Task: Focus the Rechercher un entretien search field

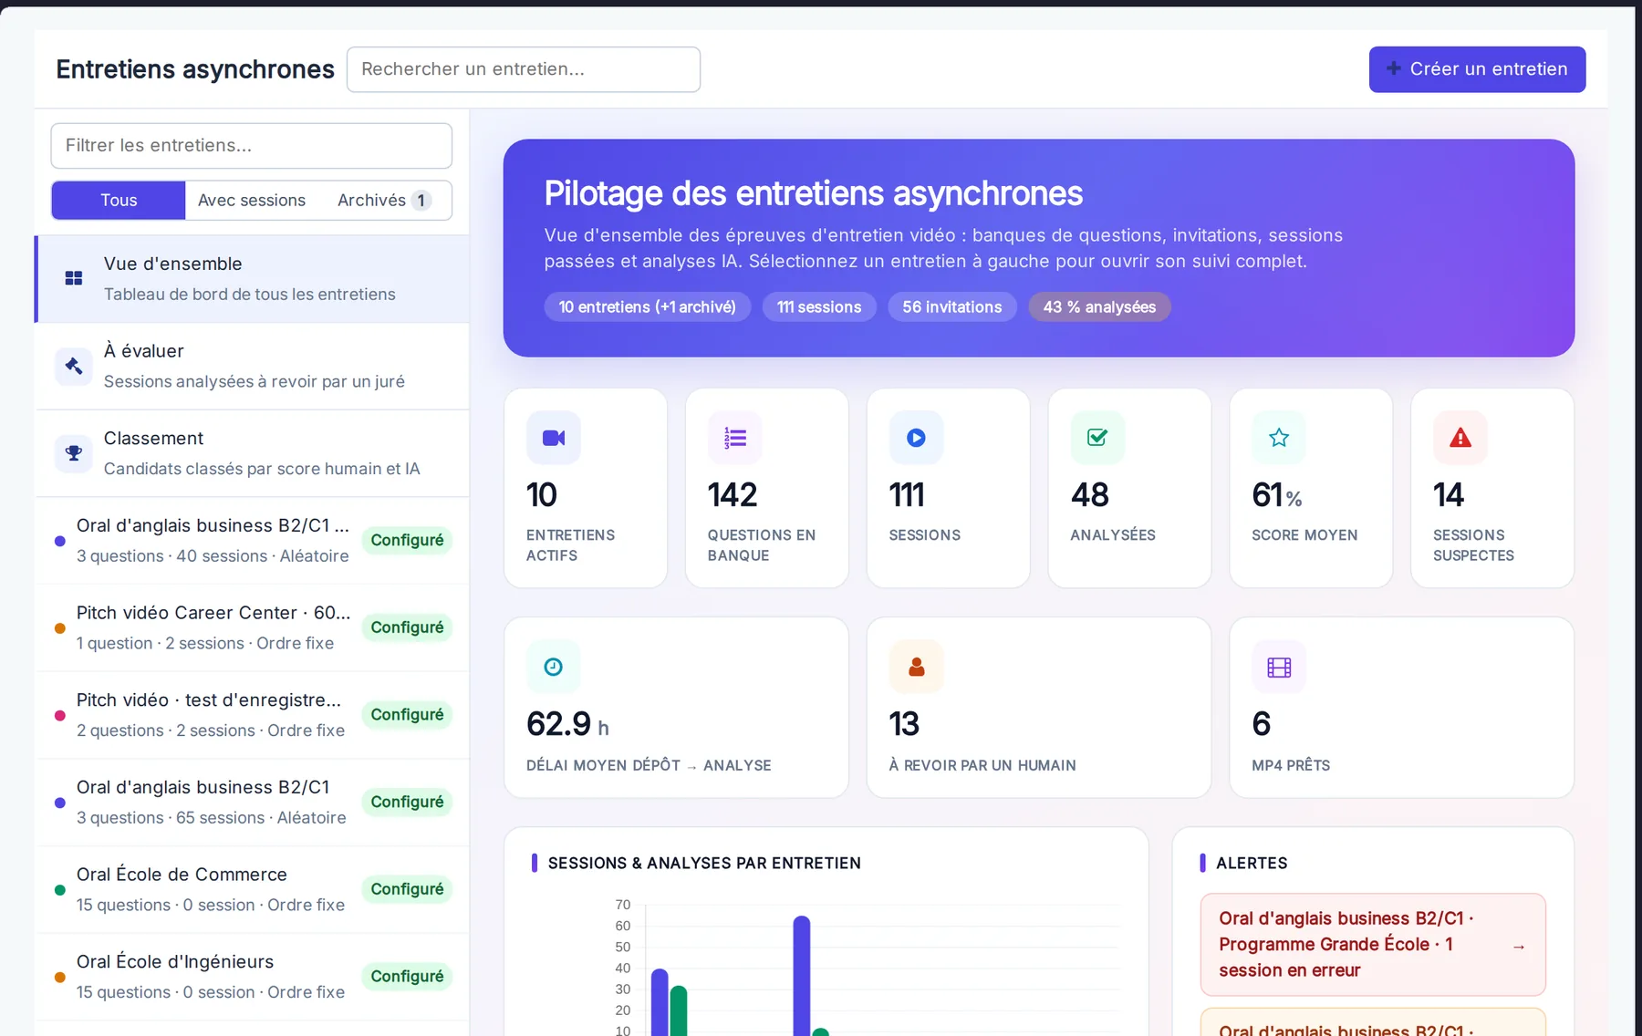Action: 524,69
